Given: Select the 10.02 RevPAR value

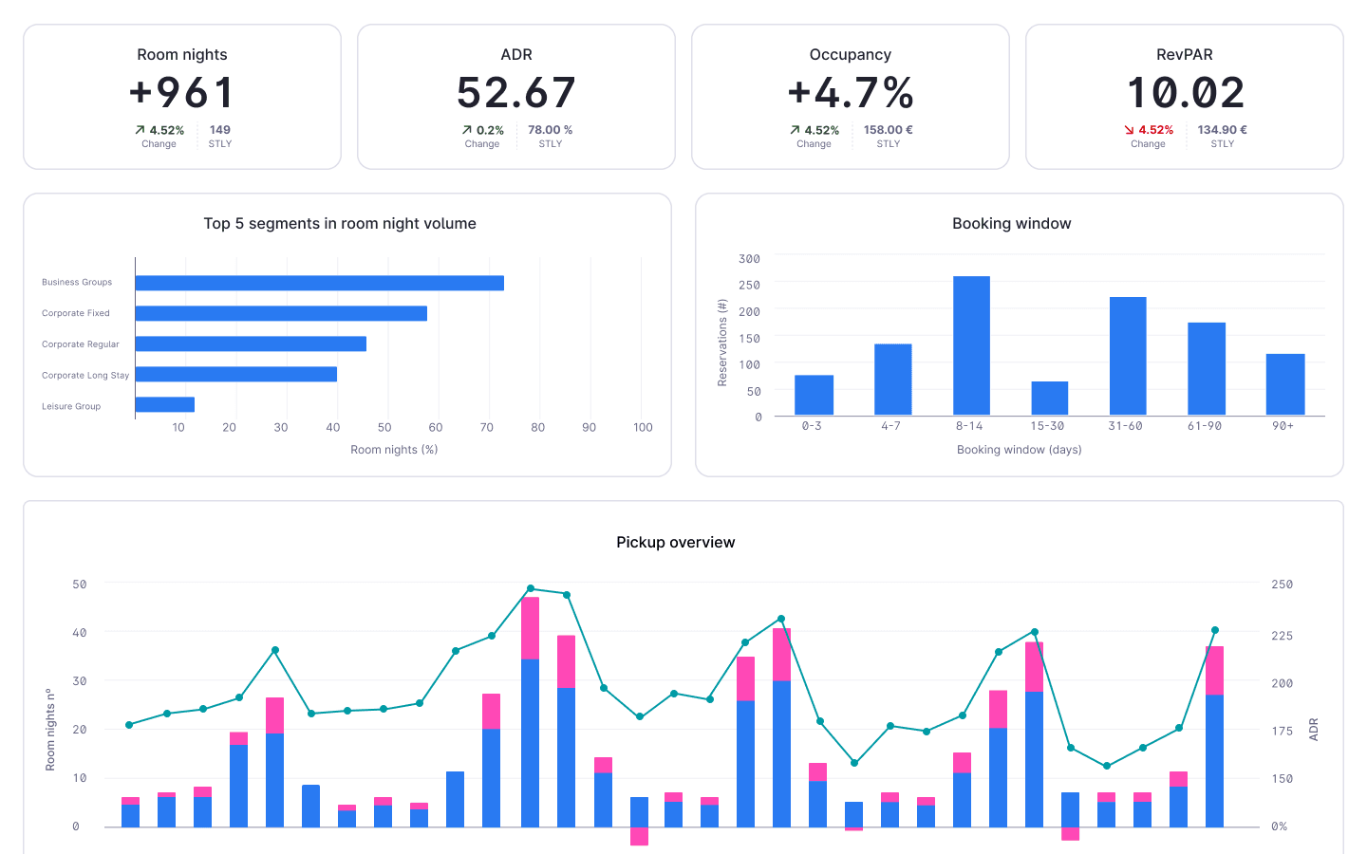Looking at the screenshot, I should 1185,93.
